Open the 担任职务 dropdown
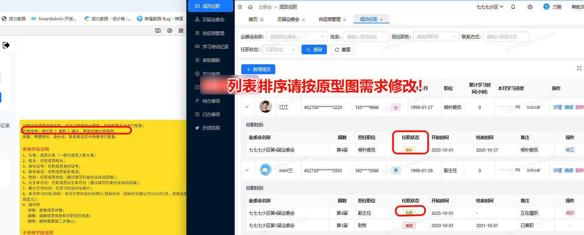Viewport: 584px width, 235px height. [436, 37]
